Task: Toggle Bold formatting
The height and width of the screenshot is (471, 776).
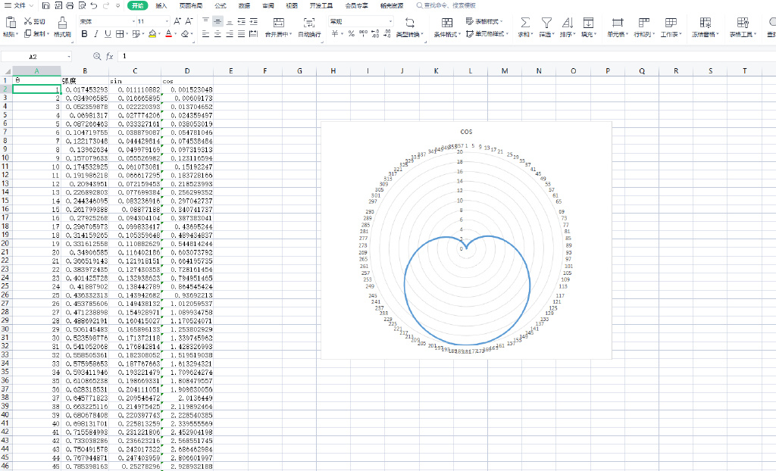Action: [x=84, y=34]
